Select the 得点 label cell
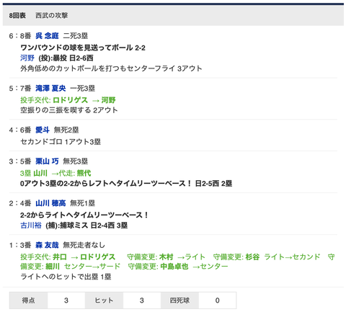This screenshot has width=346, height=312. tap(28, 300)
